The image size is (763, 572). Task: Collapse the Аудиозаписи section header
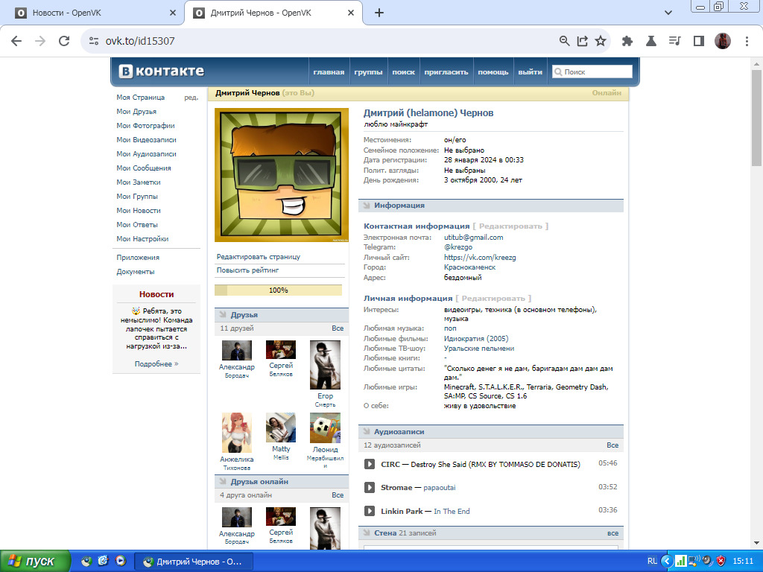click(399, 431)
